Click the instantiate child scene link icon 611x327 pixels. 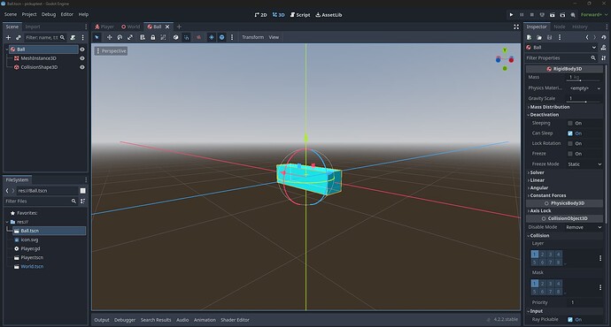18,37
